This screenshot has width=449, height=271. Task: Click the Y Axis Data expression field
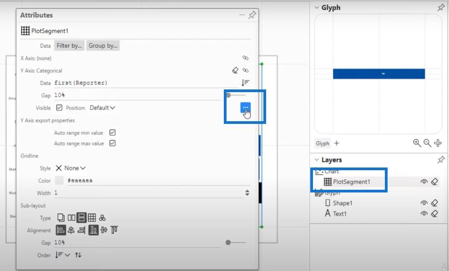point(146,83)
